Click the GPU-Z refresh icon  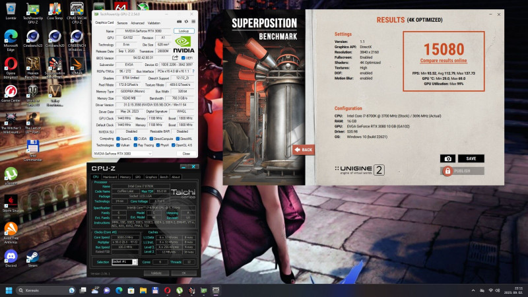coord(186,22)
